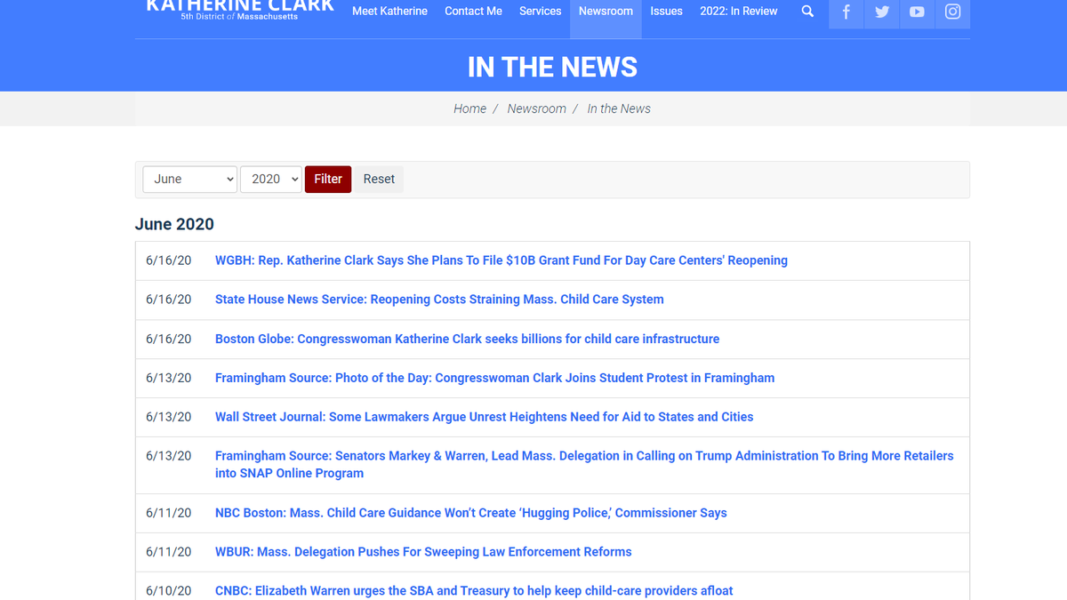Image resolution: width=1067 pixels, height=600 pixels.
Task: Open Wall Street Journal unrest aid article
Action: (484, 417)
